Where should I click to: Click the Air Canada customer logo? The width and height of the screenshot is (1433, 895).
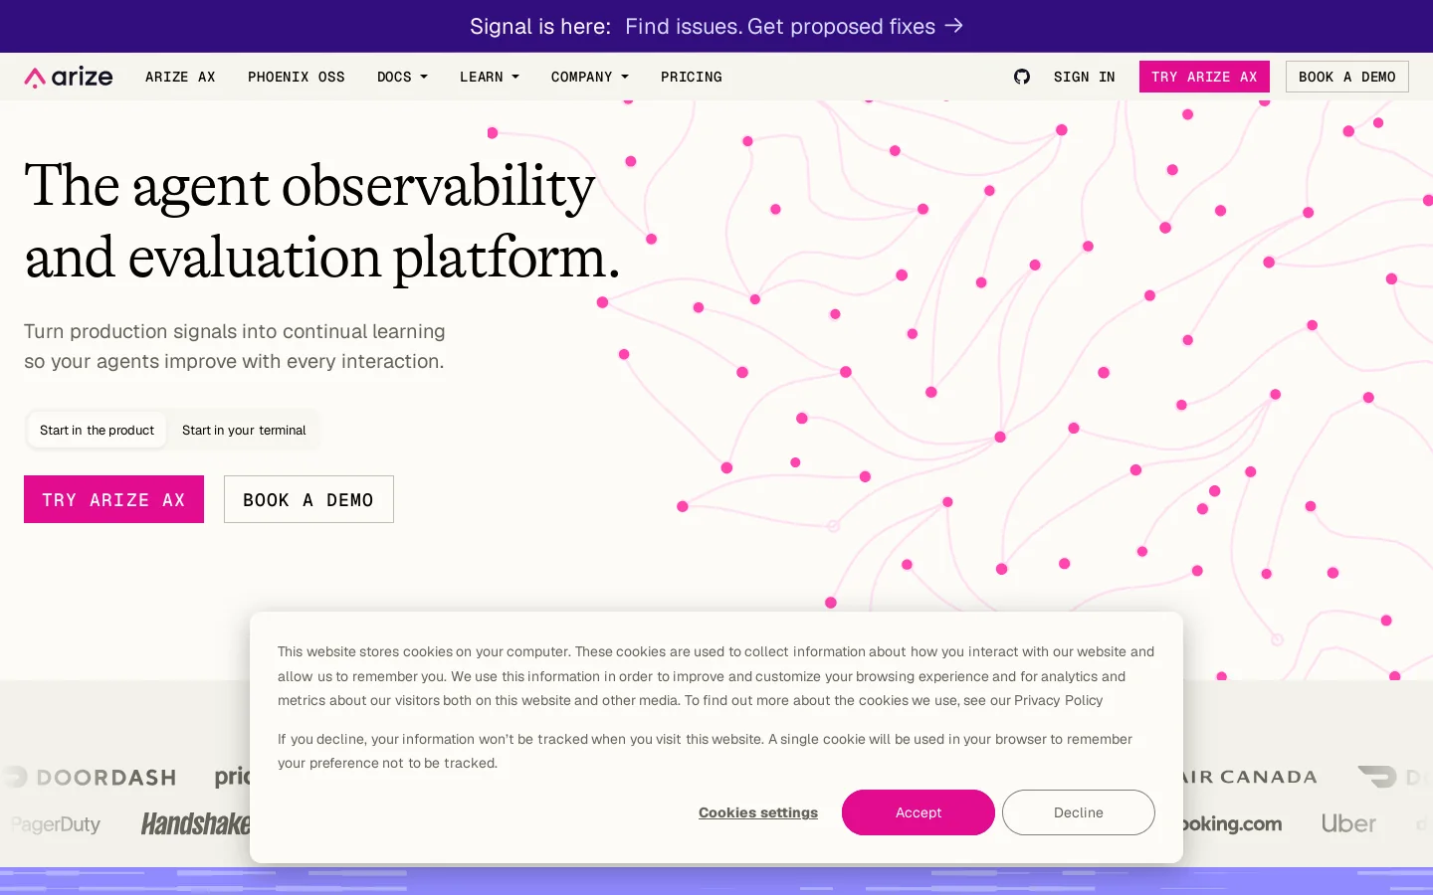coord(1250,777)
